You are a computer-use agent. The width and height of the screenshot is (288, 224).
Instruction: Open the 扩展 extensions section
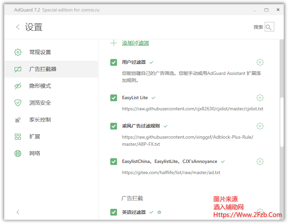point(51,137)
